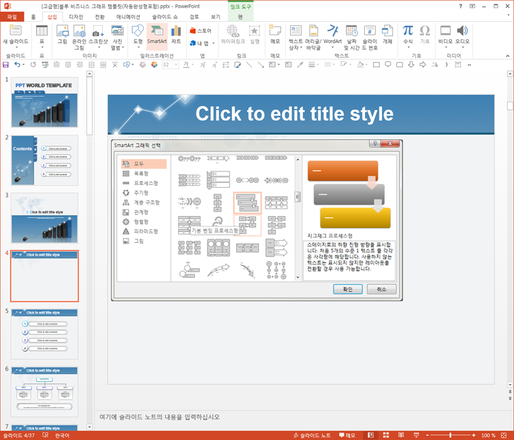Select slide 2 Contents thumbnail
Screen dimensions: 514x440
pos(44,160)
